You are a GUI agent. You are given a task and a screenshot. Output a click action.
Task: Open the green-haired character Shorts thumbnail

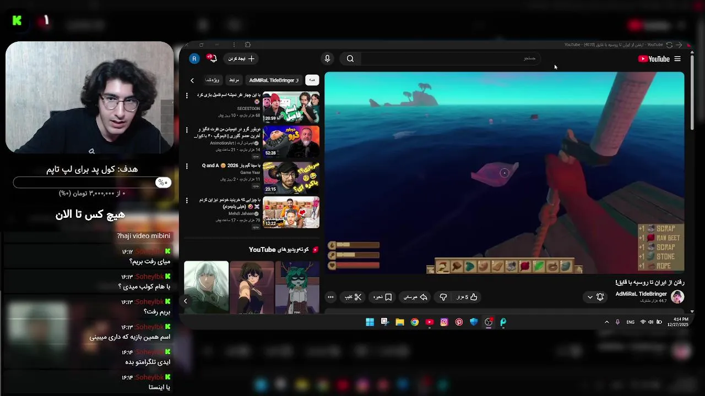(297, 287)
